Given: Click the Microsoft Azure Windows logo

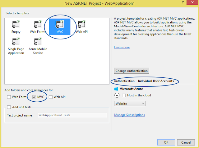Looking at the screenshot, I should [116, 89].
